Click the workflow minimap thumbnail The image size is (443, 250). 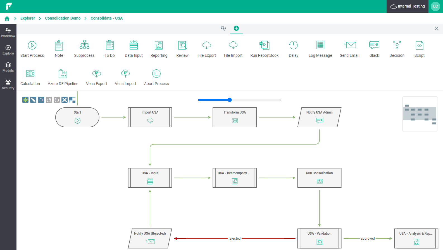(420, 114)
